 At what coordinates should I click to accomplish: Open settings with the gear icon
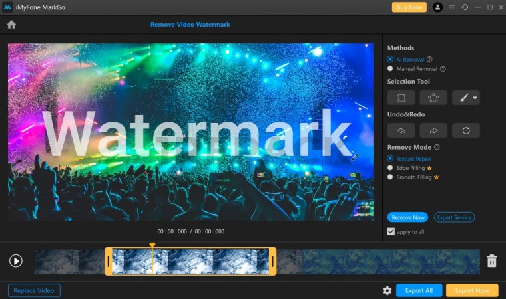pos(387,290)
